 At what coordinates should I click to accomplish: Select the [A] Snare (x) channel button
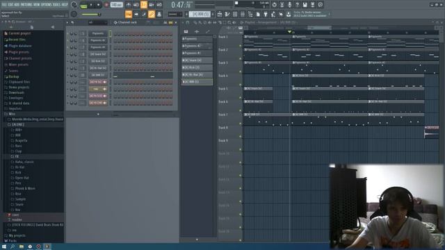[98, 54]
